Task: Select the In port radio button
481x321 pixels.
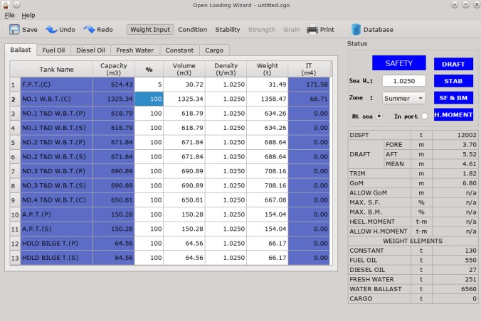Action: pos(425,116)
